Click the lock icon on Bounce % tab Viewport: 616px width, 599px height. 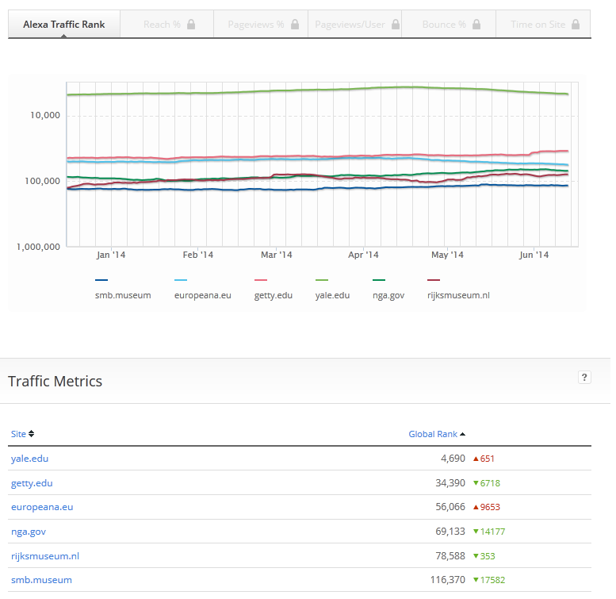[476, 25]
